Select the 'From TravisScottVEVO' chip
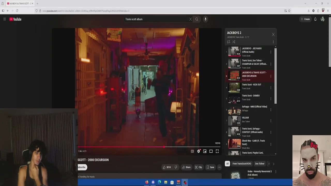 coord(242,164)
